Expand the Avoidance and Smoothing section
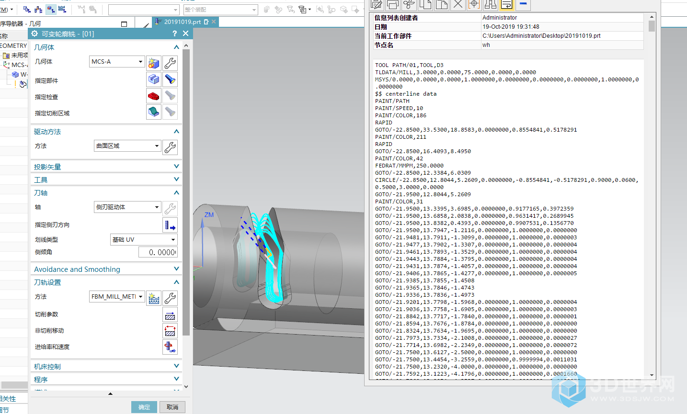This screenshot has width=687, height=414. click(x=176, y=269)
